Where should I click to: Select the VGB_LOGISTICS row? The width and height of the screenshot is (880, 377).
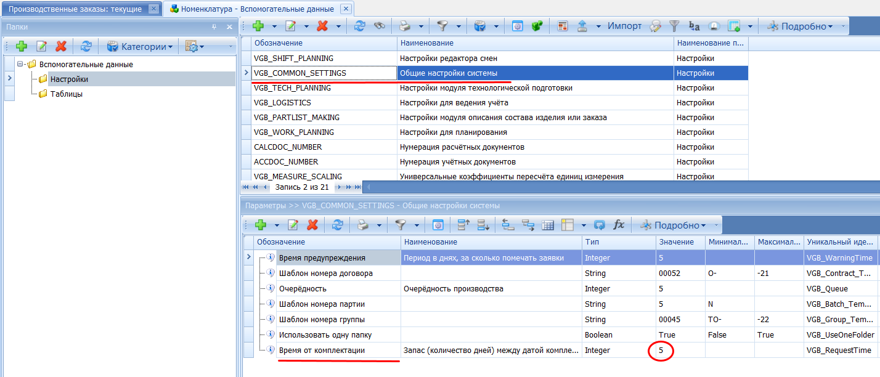pyautogui.click(x=282, y=103)
